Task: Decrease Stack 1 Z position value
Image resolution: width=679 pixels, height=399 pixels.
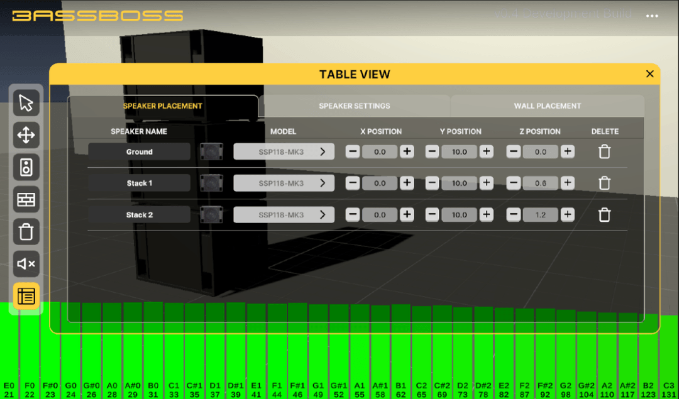Action: point(514,183)
